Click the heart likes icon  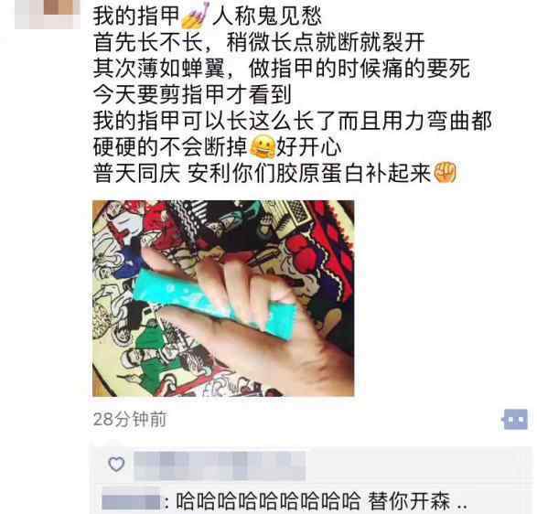pos(116,464)
